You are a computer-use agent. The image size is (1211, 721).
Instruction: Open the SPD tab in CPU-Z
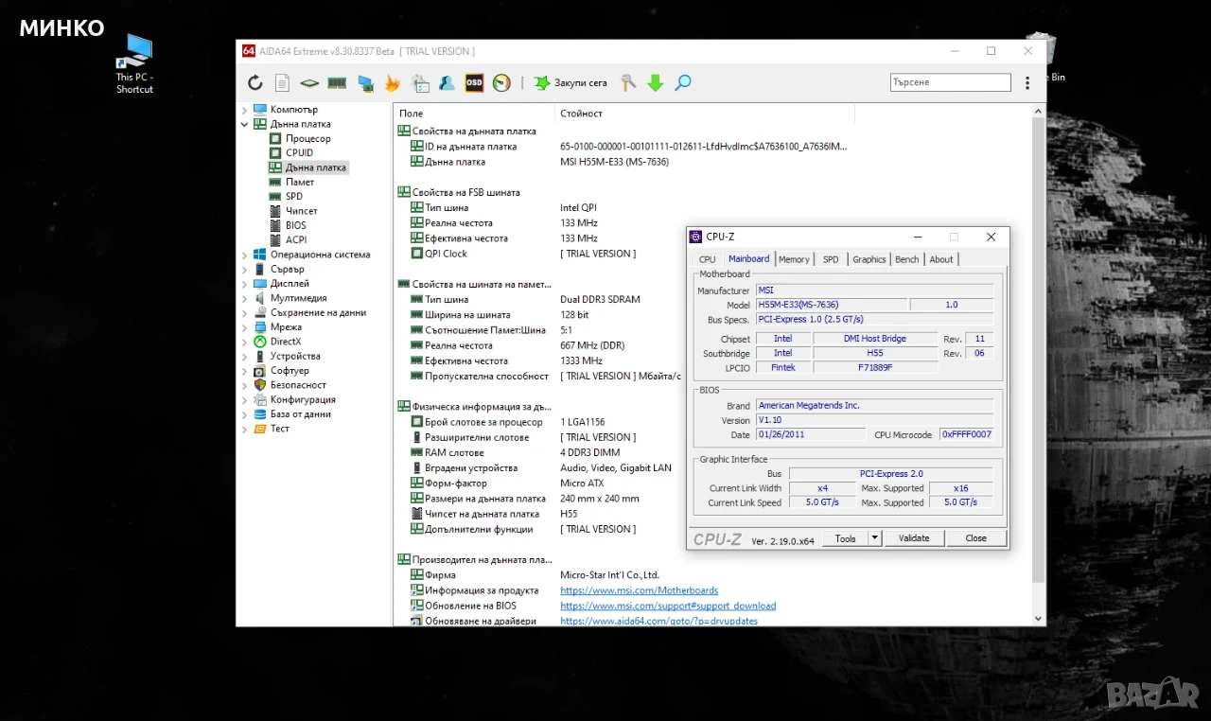pos(831,259)
